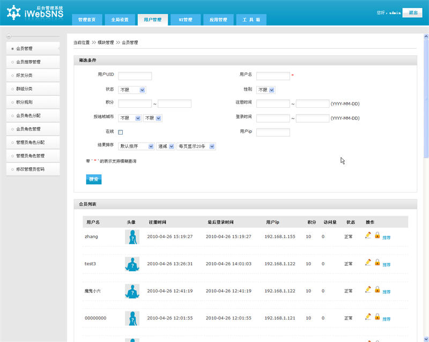This screenshot has height=342, width=429.
Task: Open 管理员角色管理 in the sidebar
Action: pyautogui.click(x=33, y=155)
